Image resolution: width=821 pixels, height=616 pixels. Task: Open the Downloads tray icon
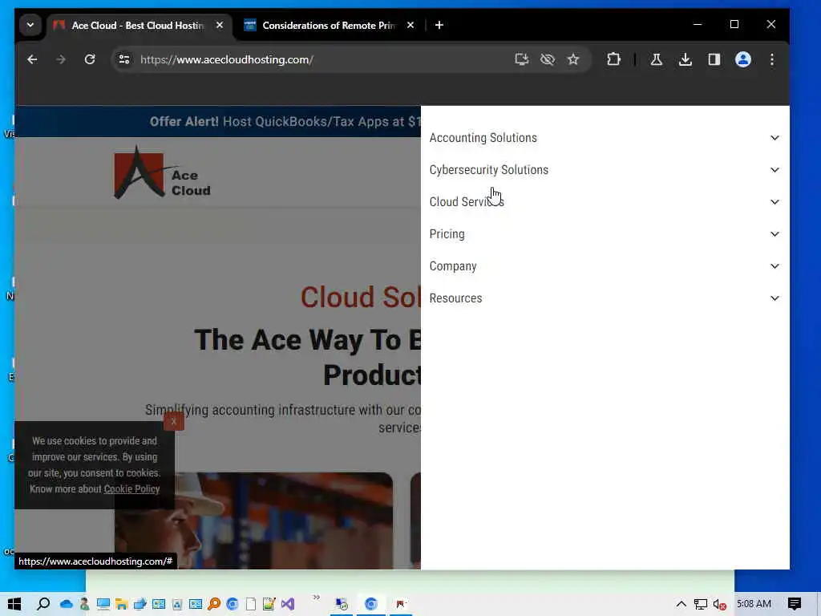coord(685,59)
